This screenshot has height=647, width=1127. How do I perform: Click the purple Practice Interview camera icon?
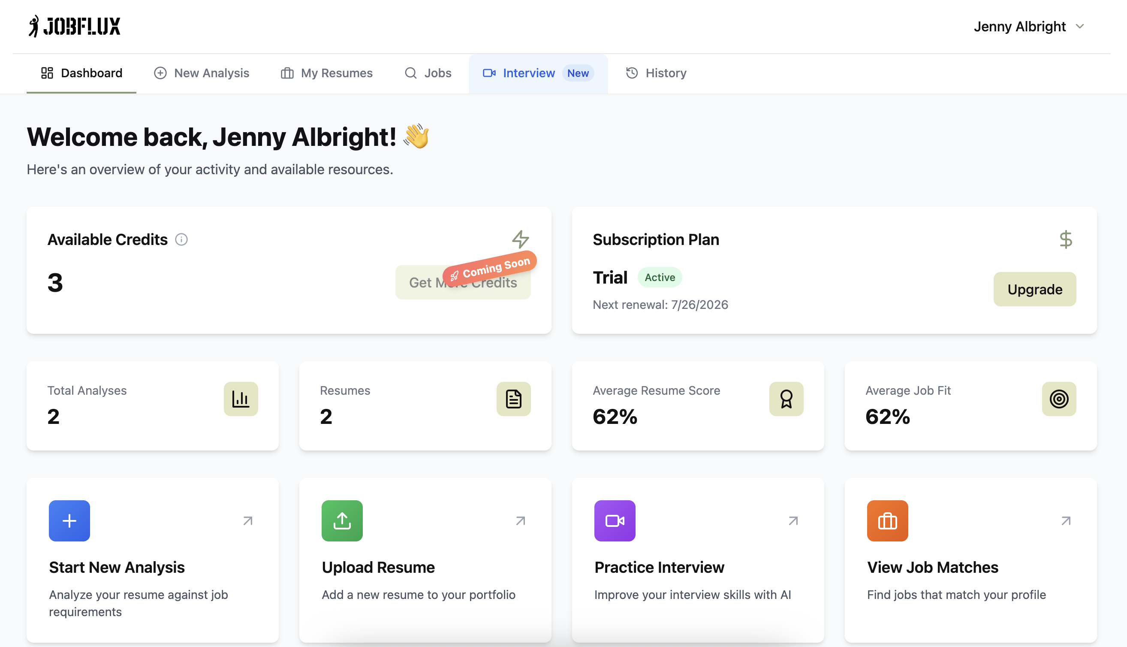(x=615, y=520)
